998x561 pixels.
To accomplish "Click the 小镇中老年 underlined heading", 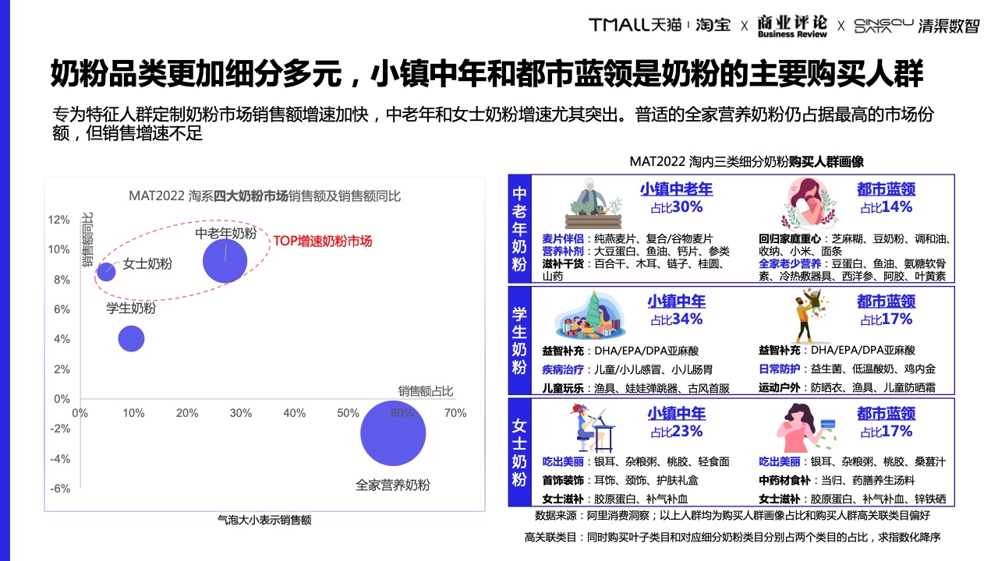I will 676,189.
